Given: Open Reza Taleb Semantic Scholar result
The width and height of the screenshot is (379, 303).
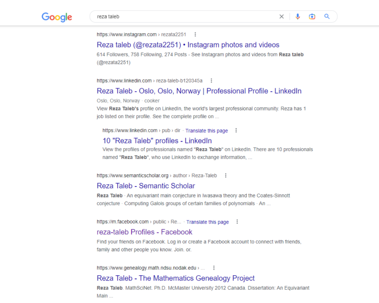Looking at the screenshot, I should click(146, 186).
